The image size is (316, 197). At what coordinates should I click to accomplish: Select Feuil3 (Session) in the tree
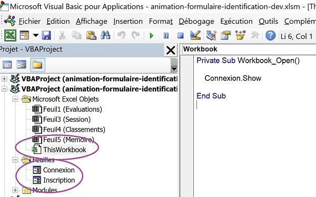(67, 120)
